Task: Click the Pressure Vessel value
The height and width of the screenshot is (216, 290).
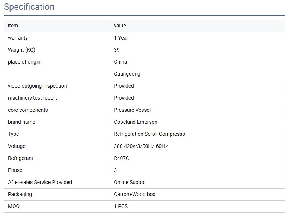Action: 132,110
